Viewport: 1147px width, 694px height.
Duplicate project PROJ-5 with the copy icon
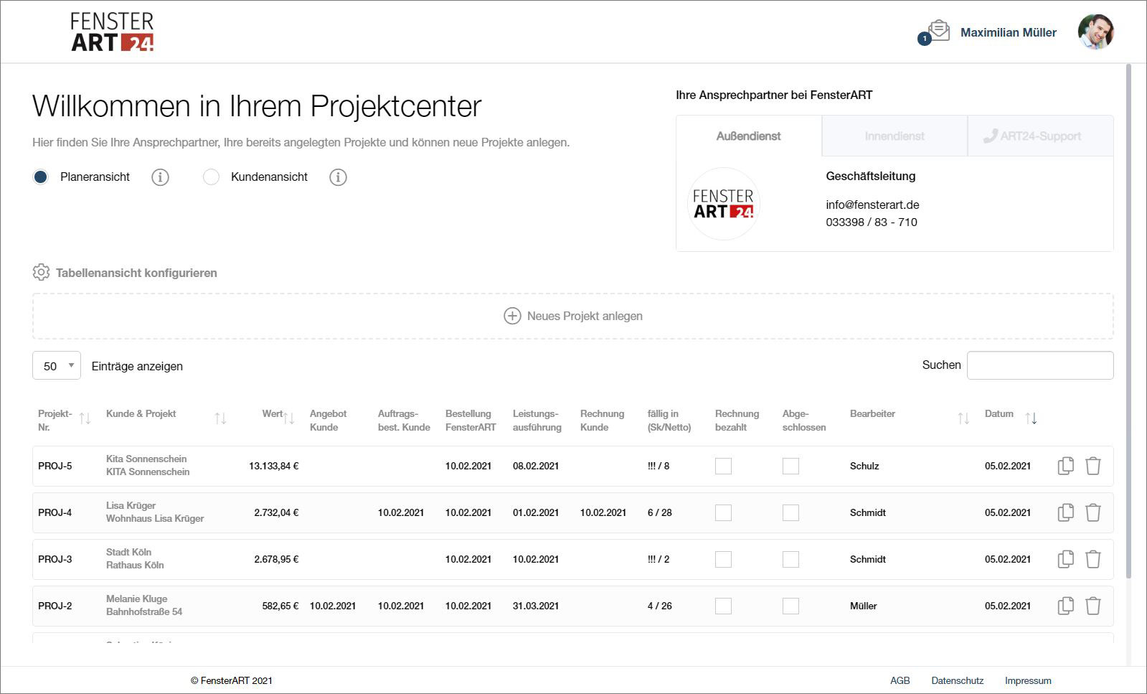click(1065, 466)
